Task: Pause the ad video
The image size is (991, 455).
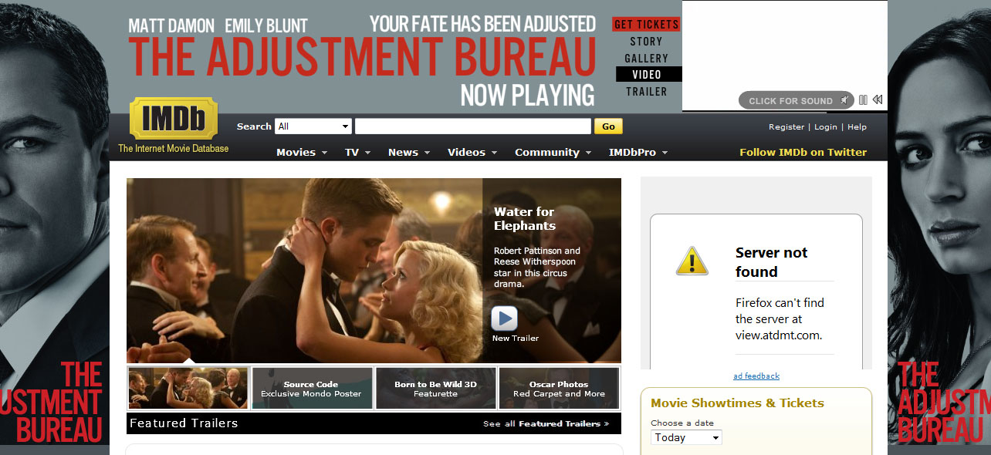Action: point(863,100)
